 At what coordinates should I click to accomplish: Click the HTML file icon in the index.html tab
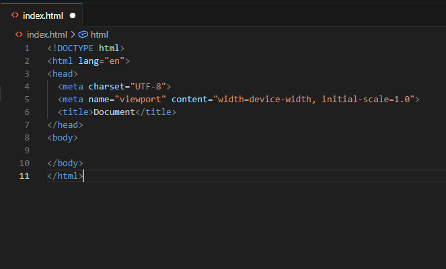click(15, 15)
